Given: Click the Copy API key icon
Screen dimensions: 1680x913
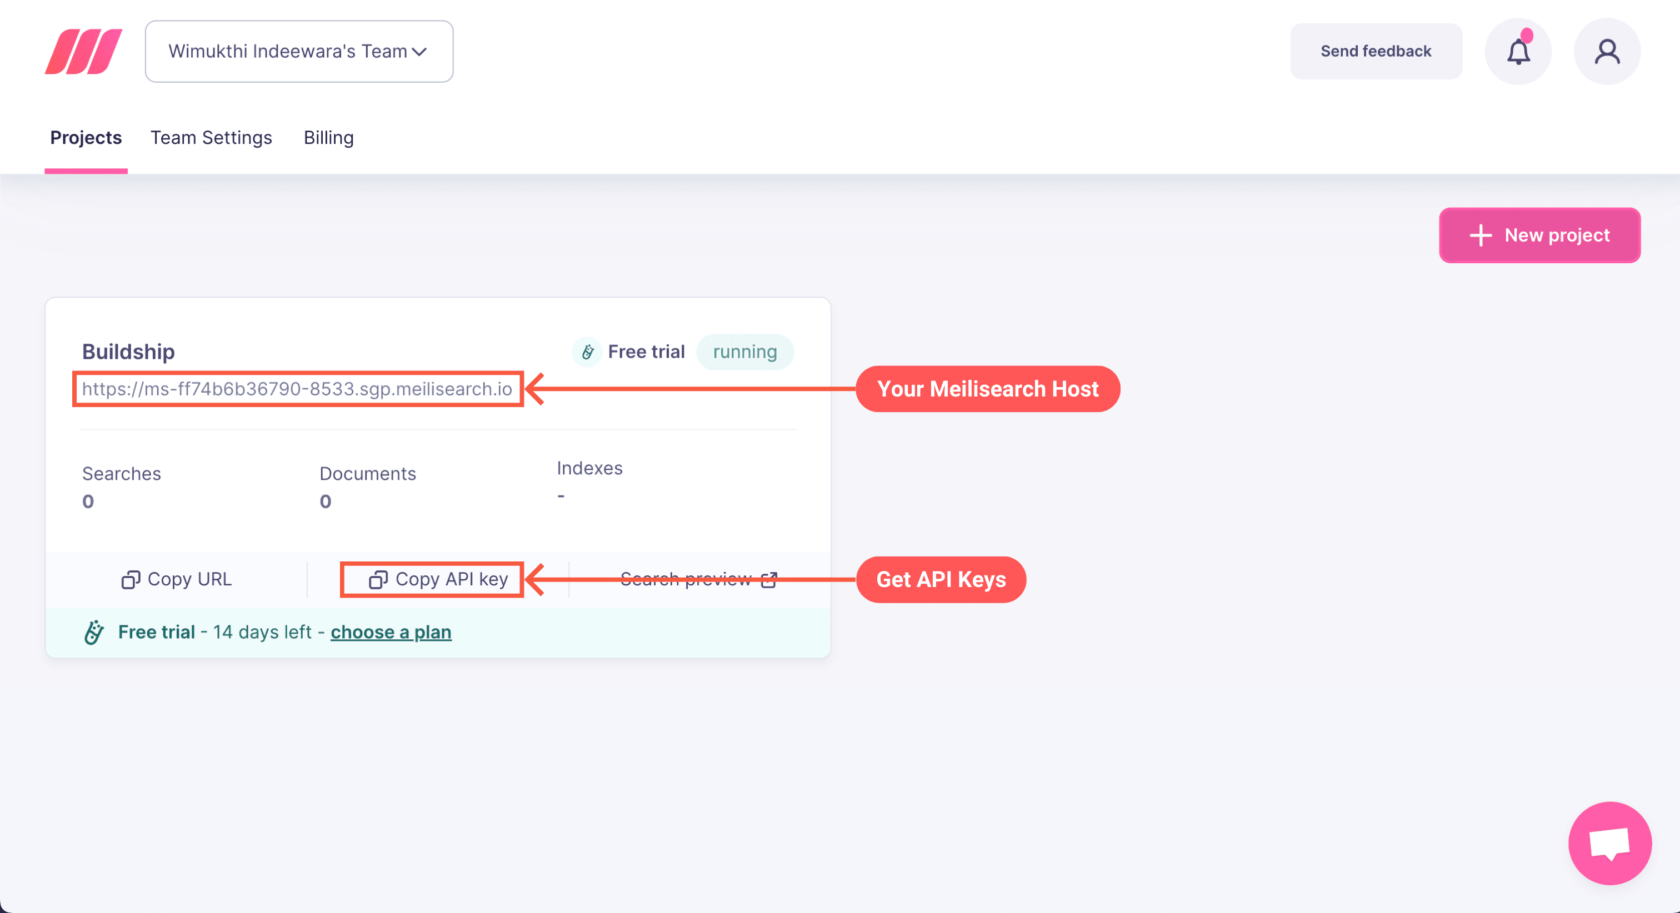Looking at the screenshot, I should [x=378, y=579].
